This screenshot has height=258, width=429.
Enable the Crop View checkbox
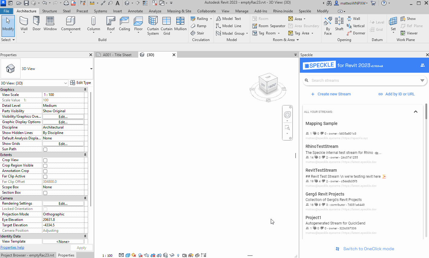pos(45,160)
